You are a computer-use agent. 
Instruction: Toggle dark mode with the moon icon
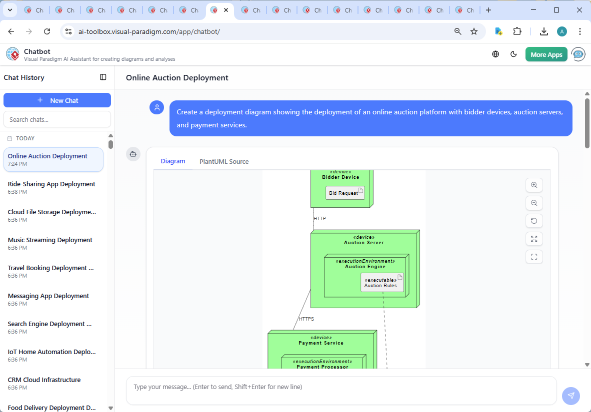coord(513,54)
